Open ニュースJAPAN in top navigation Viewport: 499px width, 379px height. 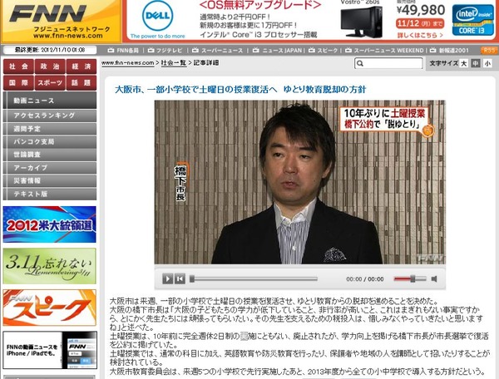point(277,50)
